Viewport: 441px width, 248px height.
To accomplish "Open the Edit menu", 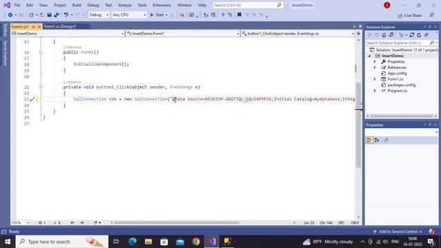I will [30, 5].
